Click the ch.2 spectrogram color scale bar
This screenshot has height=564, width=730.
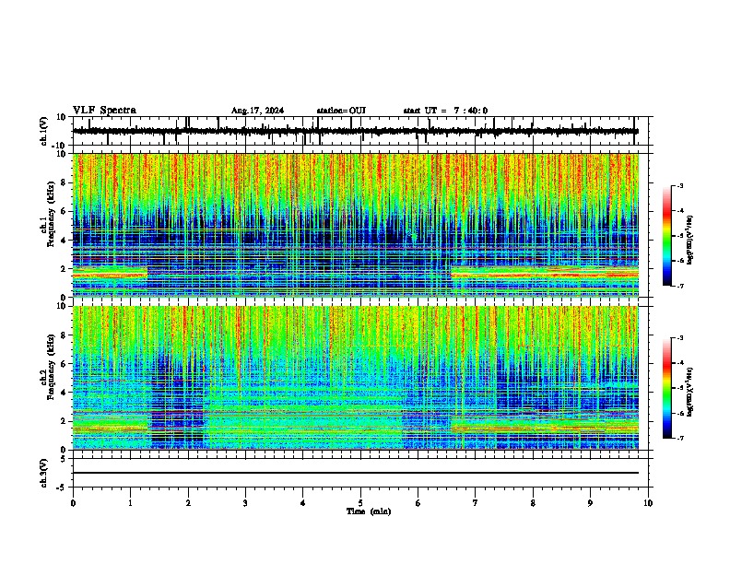(667, 388)
